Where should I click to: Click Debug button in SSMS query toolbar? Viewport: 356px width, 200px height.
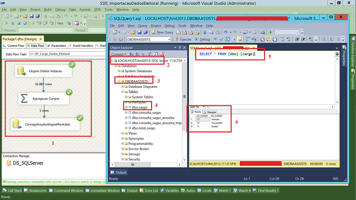pos(202,40)
